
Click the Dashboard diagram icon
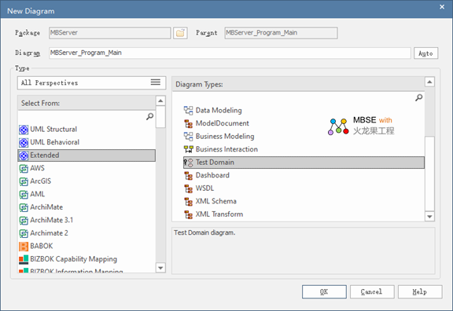pos(189,175)
